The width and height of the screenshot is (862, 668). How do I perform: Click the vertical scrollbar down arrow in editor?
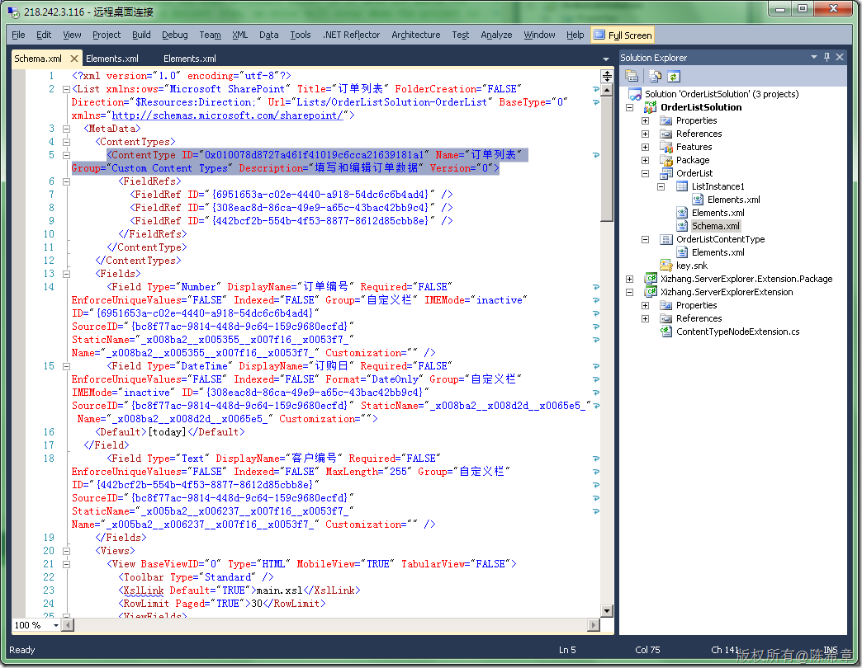click(x=607, y=610)
